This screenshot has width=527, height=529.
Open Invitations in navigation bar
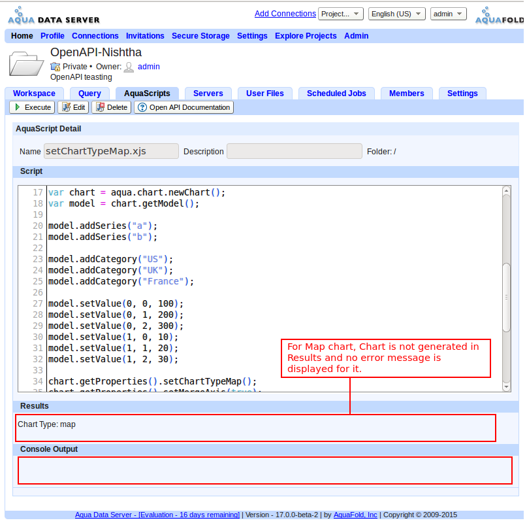point(145,36)
